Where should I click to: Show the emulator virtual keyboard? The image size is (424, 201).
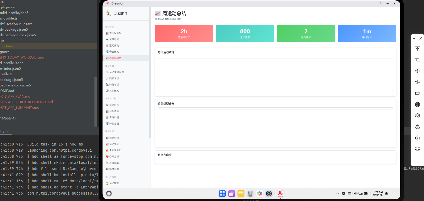click(417, 149)
